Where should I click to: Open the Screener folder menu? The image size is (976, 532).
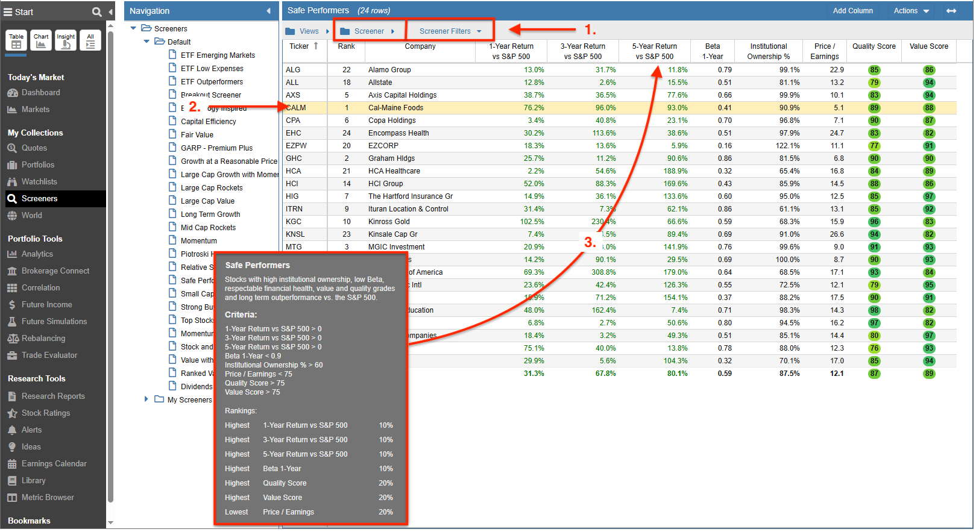367,31
